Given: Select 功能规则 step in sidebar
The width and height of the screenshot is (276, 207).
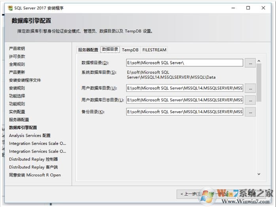Looking at the screenshot, I should (17, 104).
